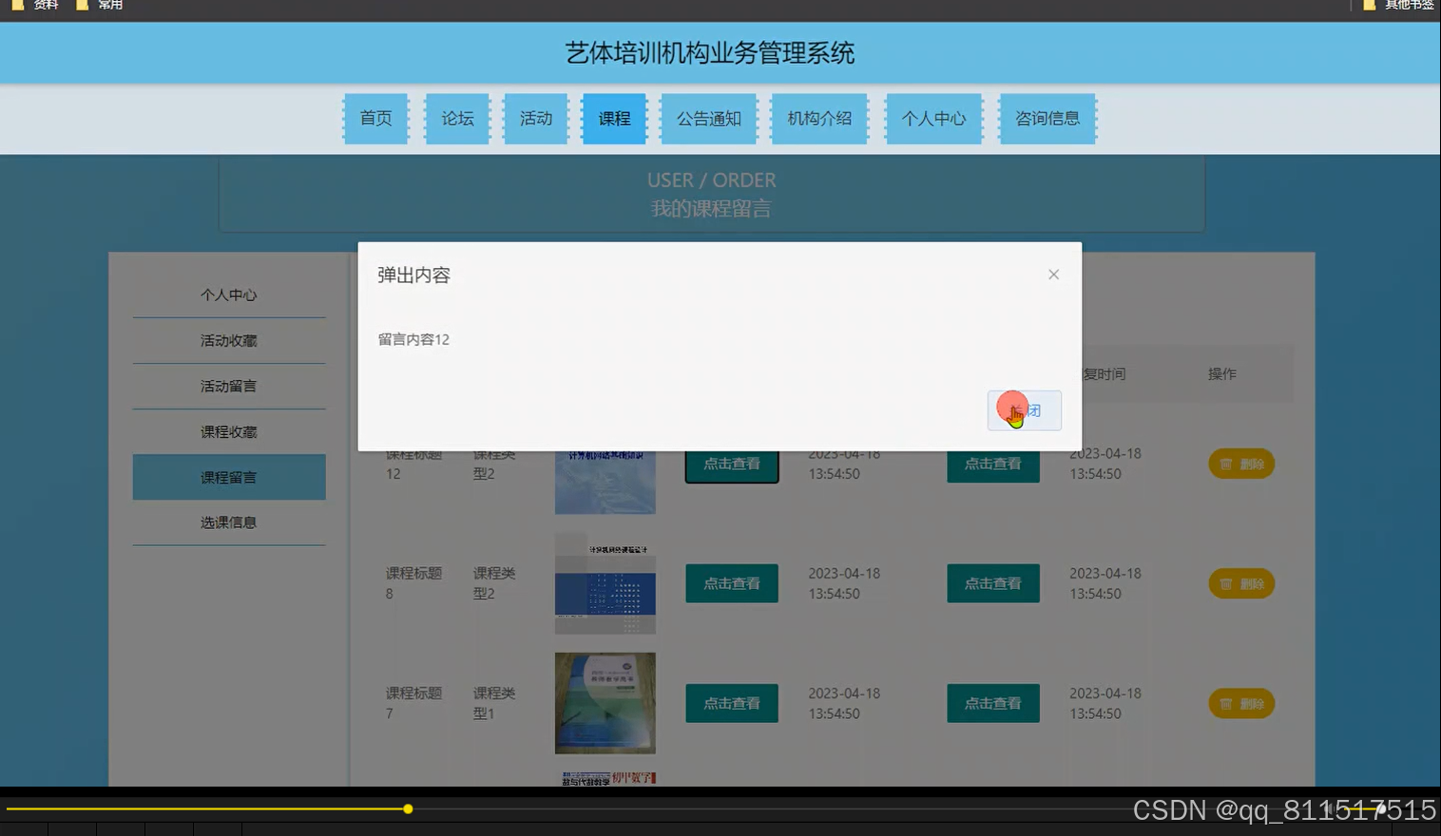Open 选课信息 from the sidebar menu
Image resolution: width=1441 pixels, height=836 pixels.
[228, 522]
